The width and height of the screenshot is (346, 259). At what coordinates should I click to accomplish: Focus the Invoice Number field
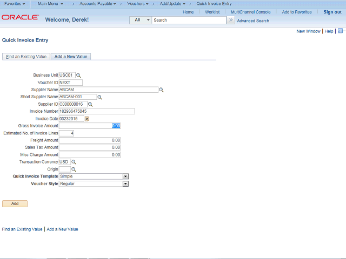97,112
